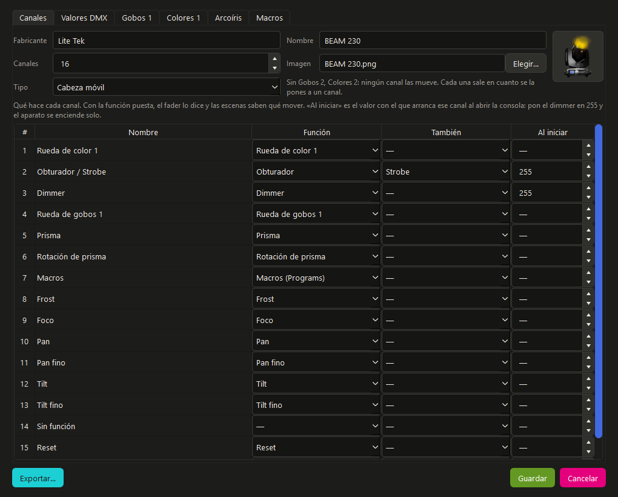Viewport: 618px width, 497px height.
Task: Open the Macros tab
Action: (x=270, y=18)
